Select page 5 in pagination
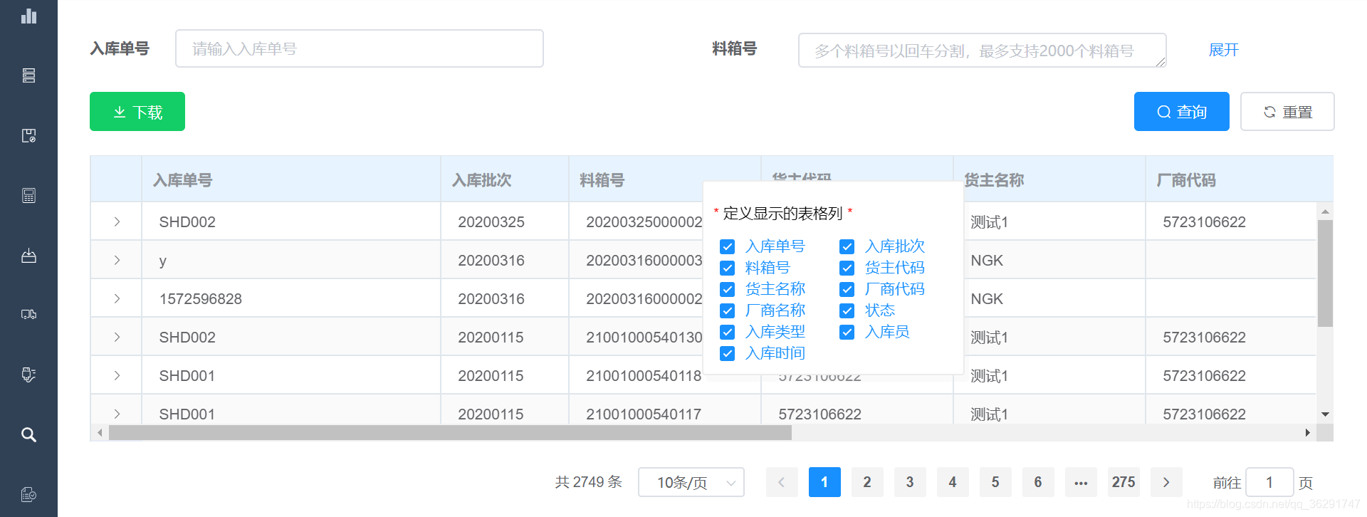Image resolution: width=1367 pixels, height=517 pixels. (995, 482)
